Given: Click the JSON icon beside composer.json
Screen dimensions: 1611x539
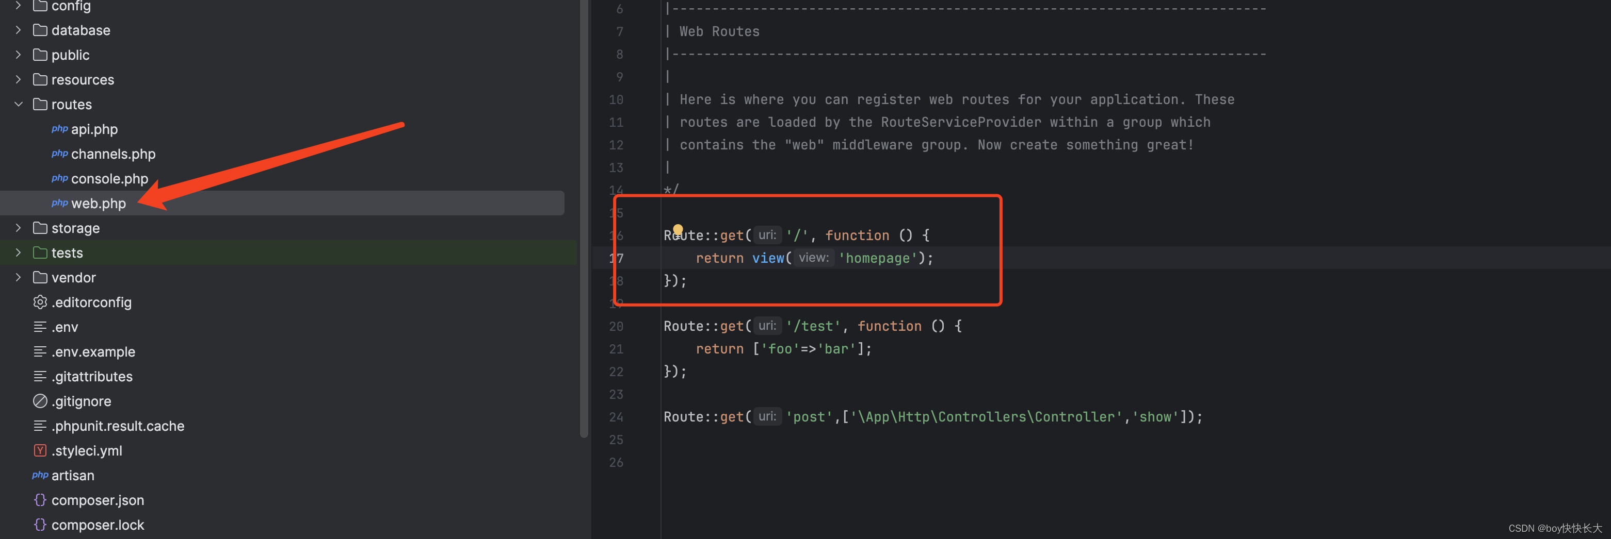Looking at the screenshot, I should (x=40, y=500).
